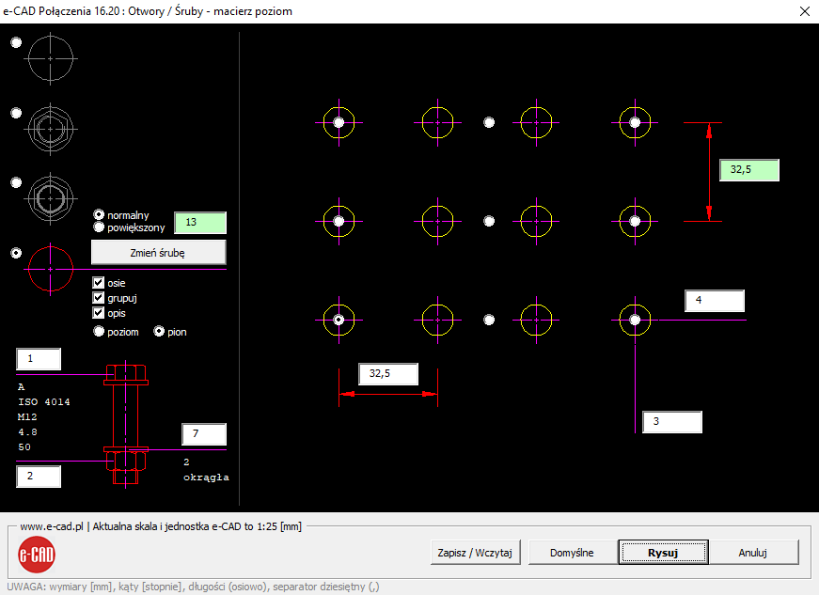Pick the top-right hole insertion point radio
The width and height of the screenshot is (819, 595).
point(635,122)
